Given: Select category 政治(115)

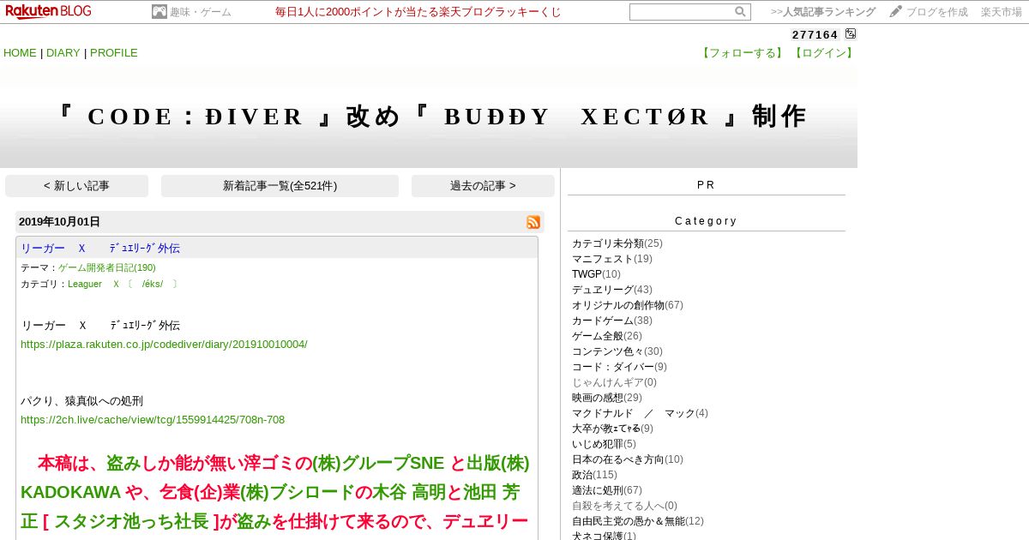Looking at the screenshot, I should pyautogui.click(x=594, y=475).
